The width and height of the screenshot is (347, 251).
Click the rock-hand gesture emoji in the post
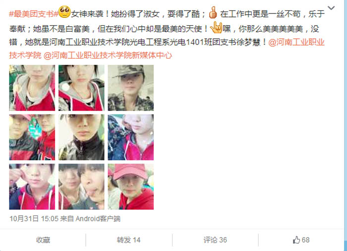coord(216,28)
